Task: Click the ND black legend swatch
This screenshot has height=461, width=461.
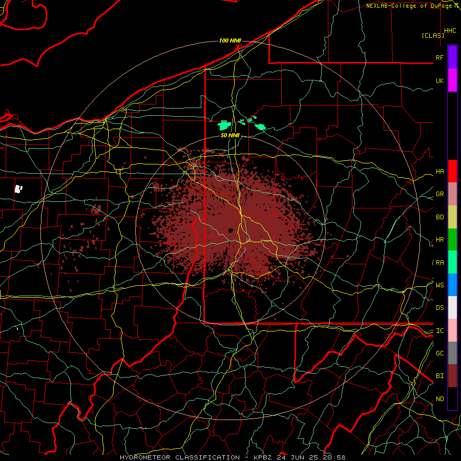Action: coord(452,399)
